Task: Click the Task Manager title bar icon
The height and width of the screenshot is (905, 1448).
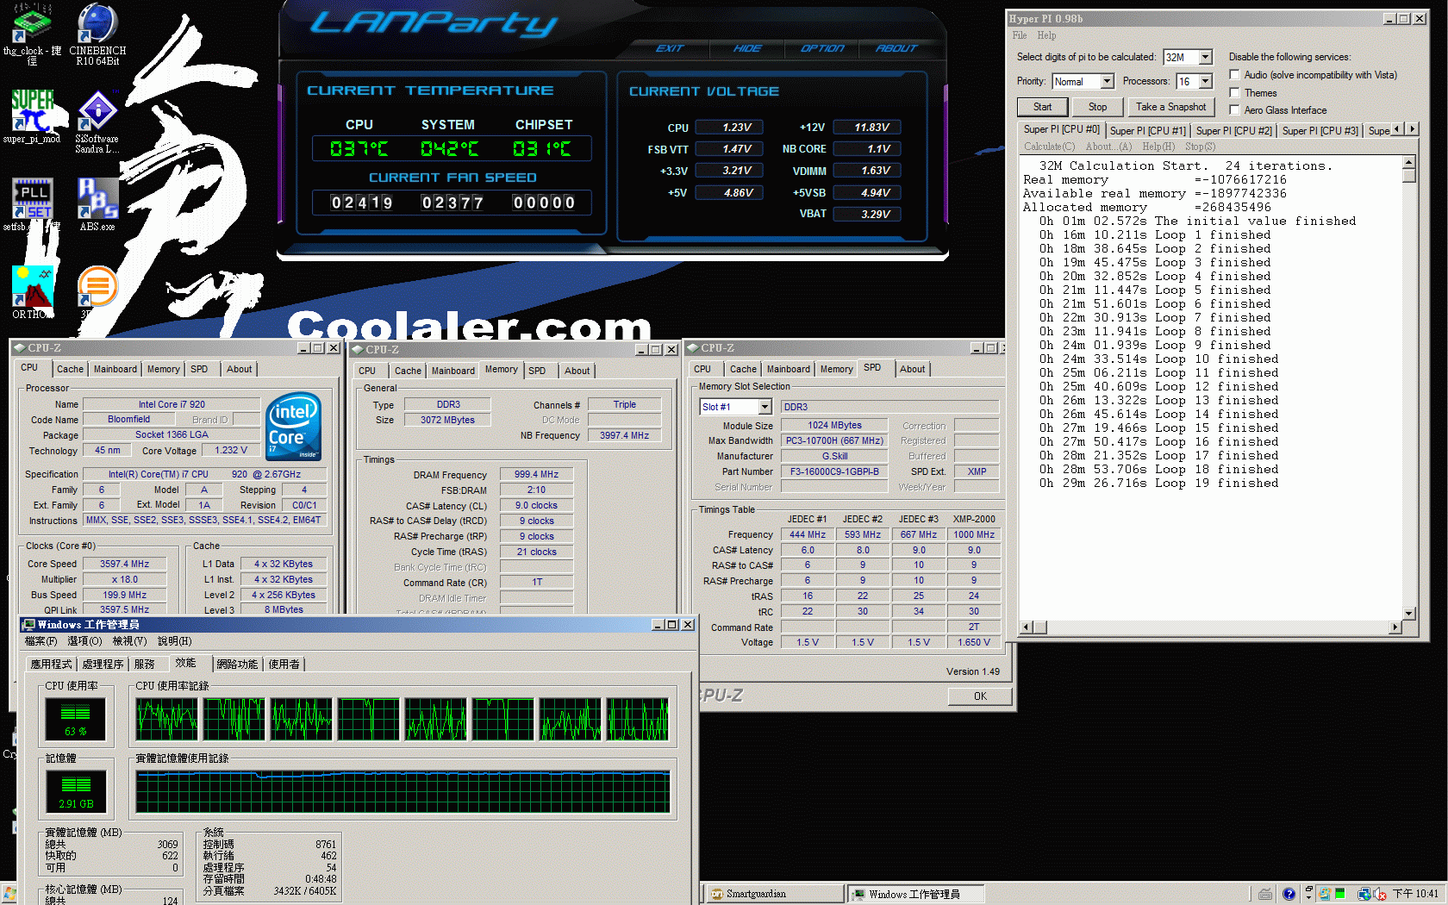Action: pos(28,625)
